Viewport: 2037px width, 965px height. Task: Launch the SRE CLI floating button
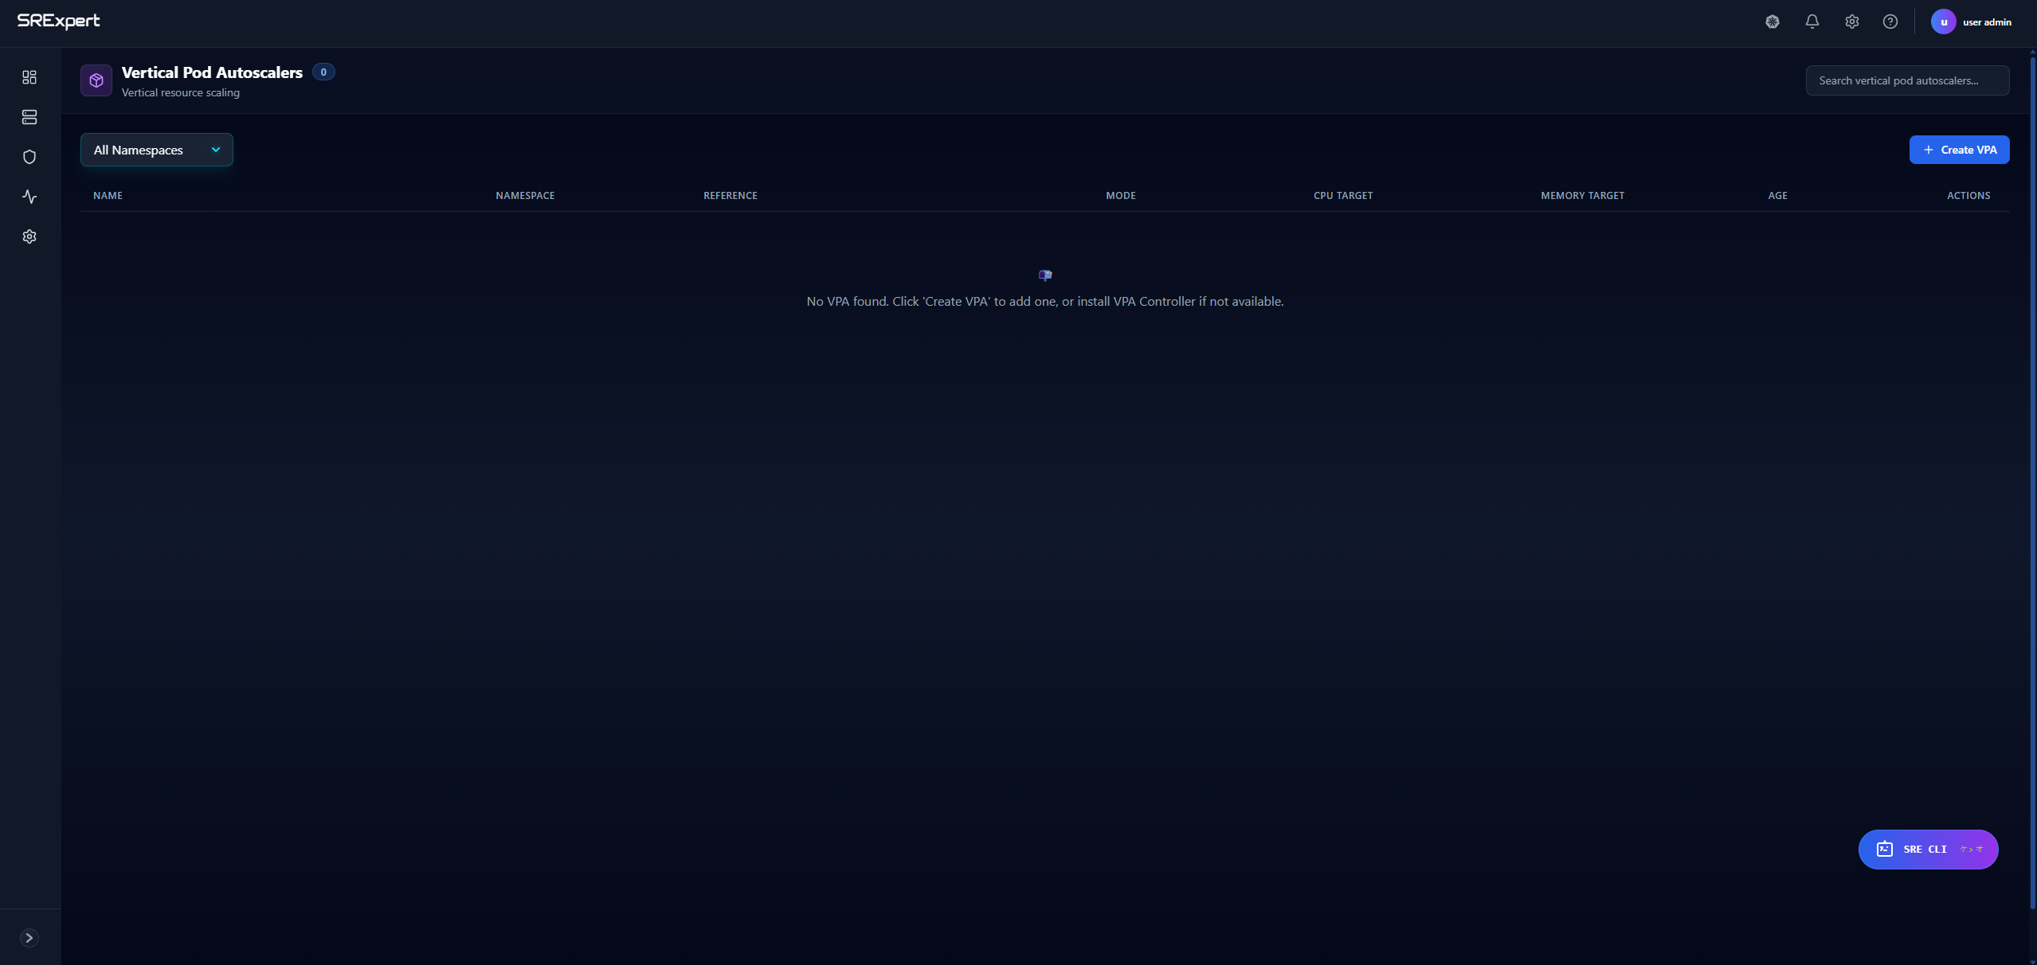tap(1927, 849)
